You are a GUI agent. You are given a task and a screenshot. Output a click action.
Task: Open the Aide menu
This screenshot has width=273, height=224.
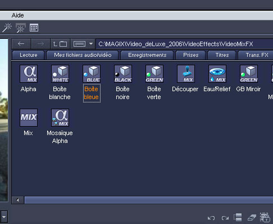pyautogui.click(x=17, y=15)
